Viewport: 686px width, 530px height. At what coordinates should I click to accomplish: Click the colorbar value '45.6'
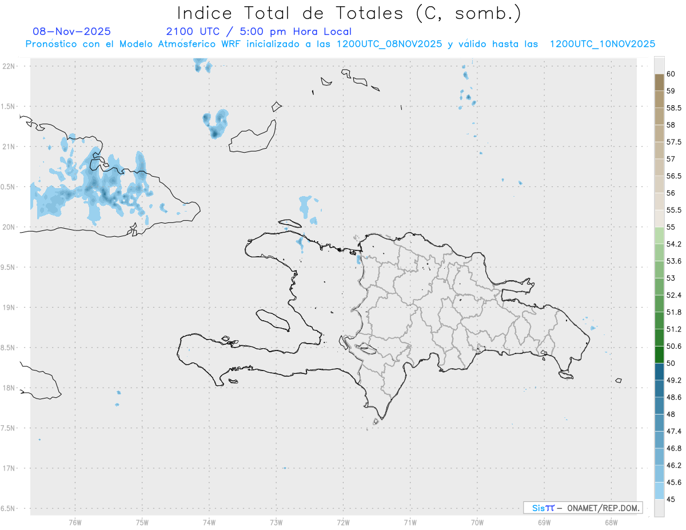pyautogui.click(x=674, y=483)
